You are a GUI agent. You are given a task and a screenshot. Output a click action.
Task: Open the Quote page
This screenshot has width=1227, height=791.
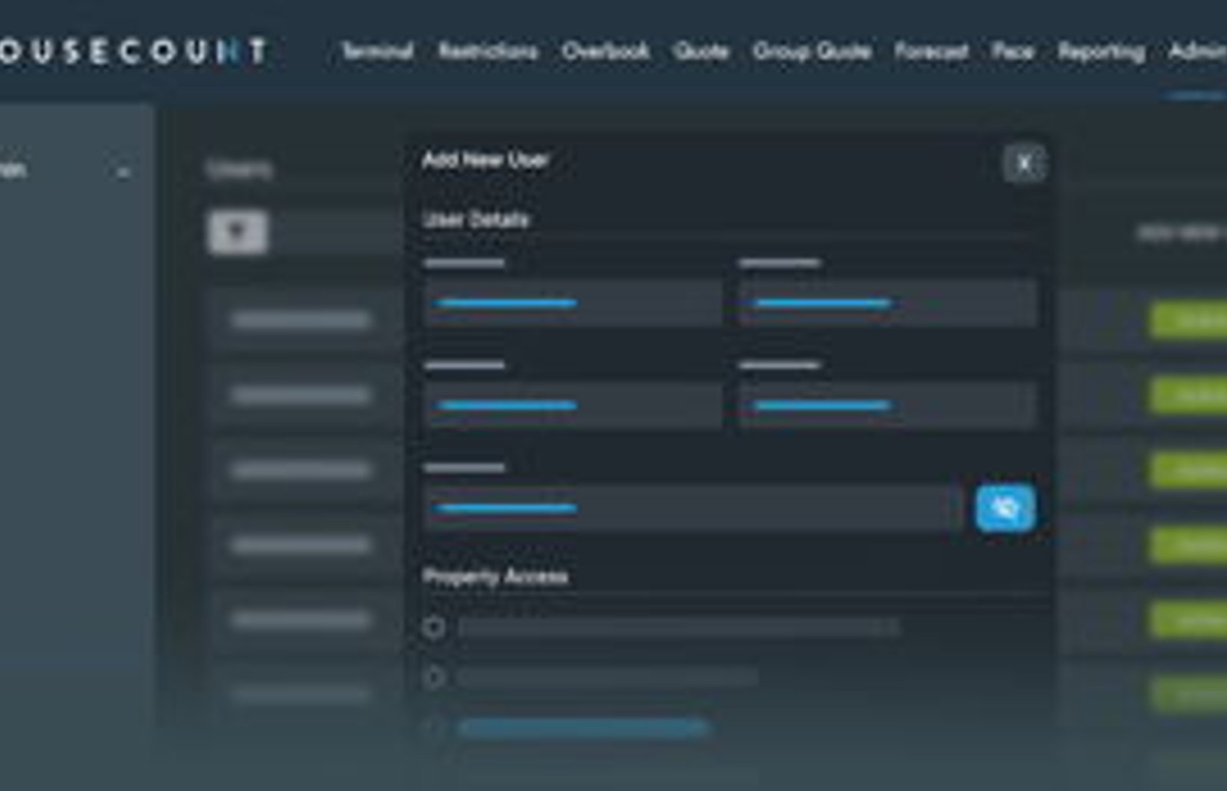(700, 51)
